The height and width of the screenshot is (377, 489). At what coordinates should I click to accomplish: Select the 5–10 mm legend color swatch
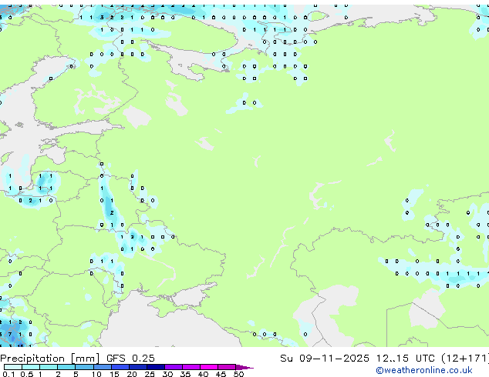(x=84, y=367)
